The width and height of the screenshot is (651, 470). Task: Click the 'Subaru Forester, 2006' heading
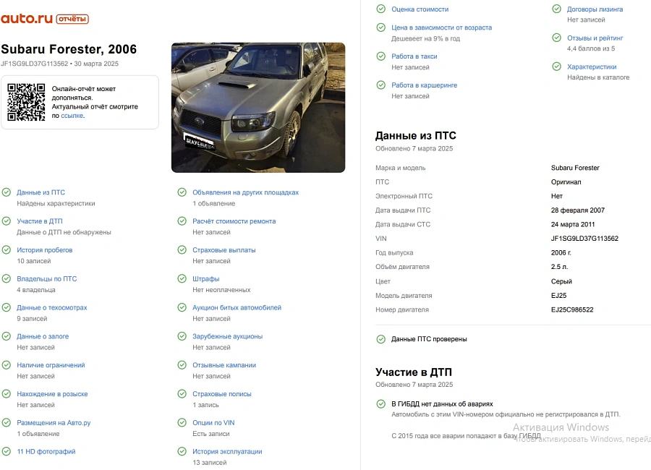pyautogui.click(x=69, y=49)
